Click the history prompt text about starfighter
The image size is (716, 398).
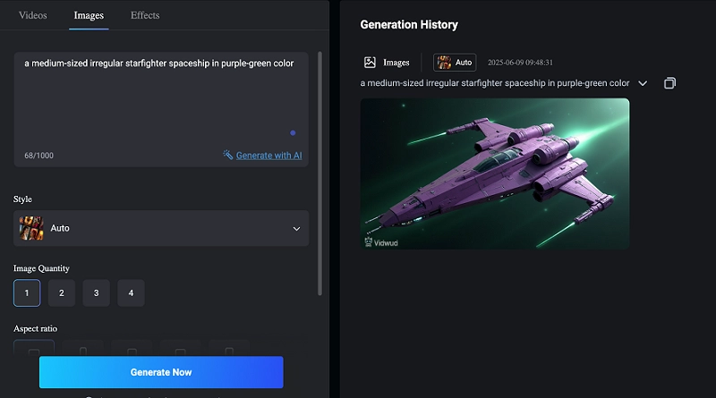[495, 83]
